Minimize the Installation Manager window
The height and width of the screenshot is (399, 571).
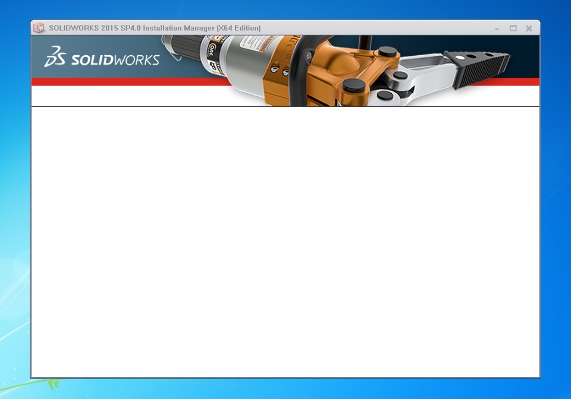(497, 28)
